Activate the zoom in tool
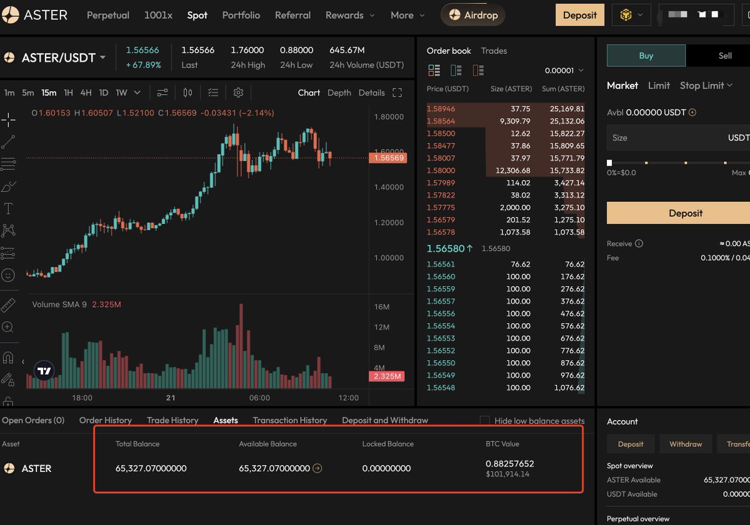Viewport: 750px width, 525px height. point(8,327)
